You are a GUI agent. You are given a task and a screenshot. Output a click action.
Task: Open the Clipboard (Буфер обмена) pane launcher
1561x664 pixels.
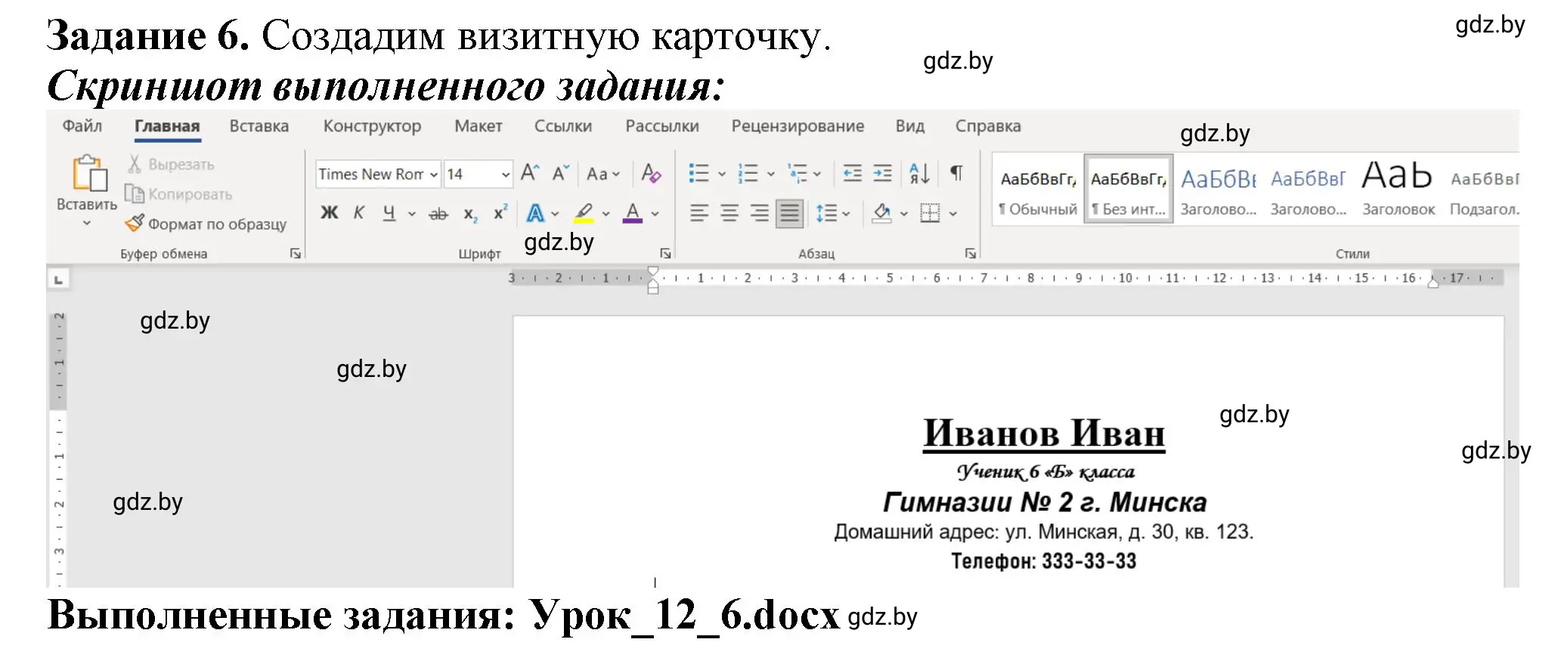pos(296,254)
